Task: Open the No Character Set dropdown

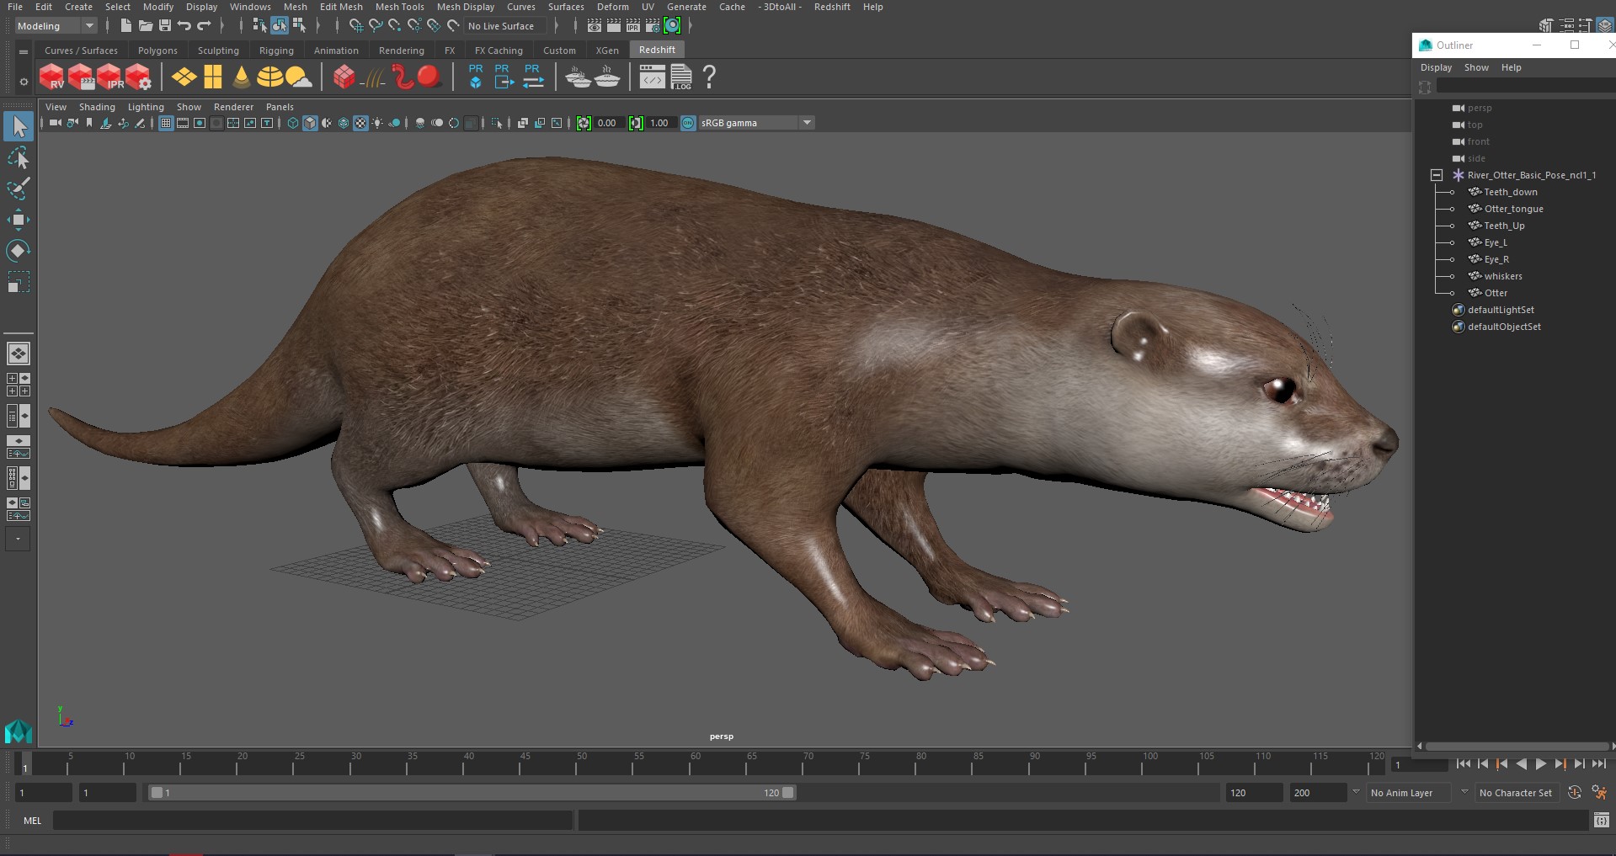Action: click(x=1518, y=793)
